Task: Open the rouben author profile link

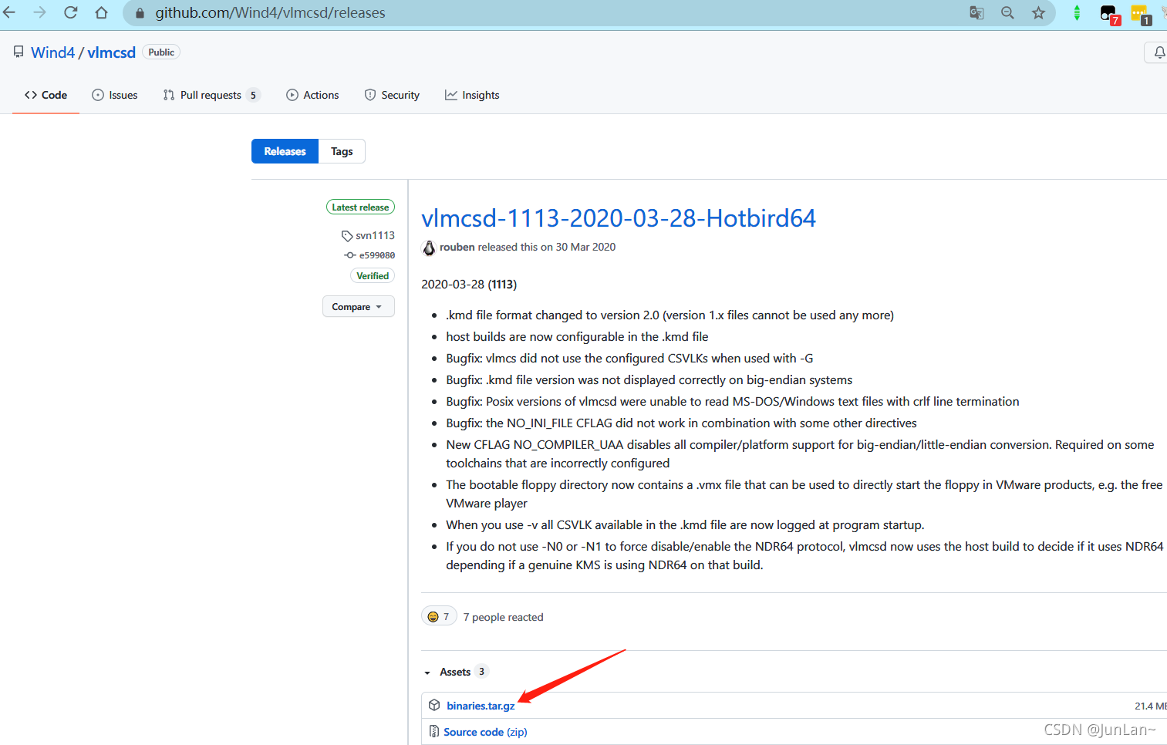Action: (457, 247)
